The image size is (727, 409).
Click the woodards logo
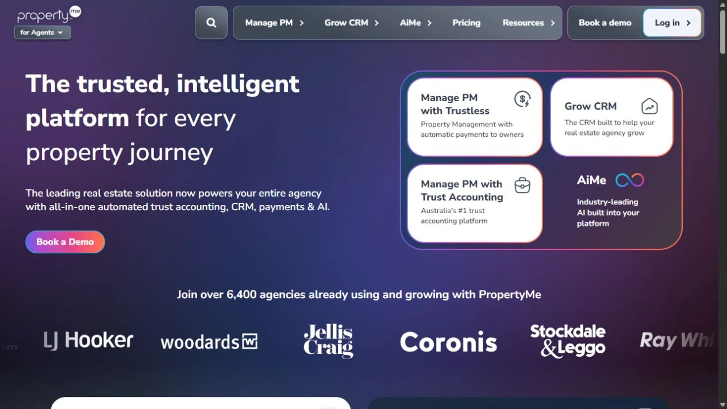(209, 342)
